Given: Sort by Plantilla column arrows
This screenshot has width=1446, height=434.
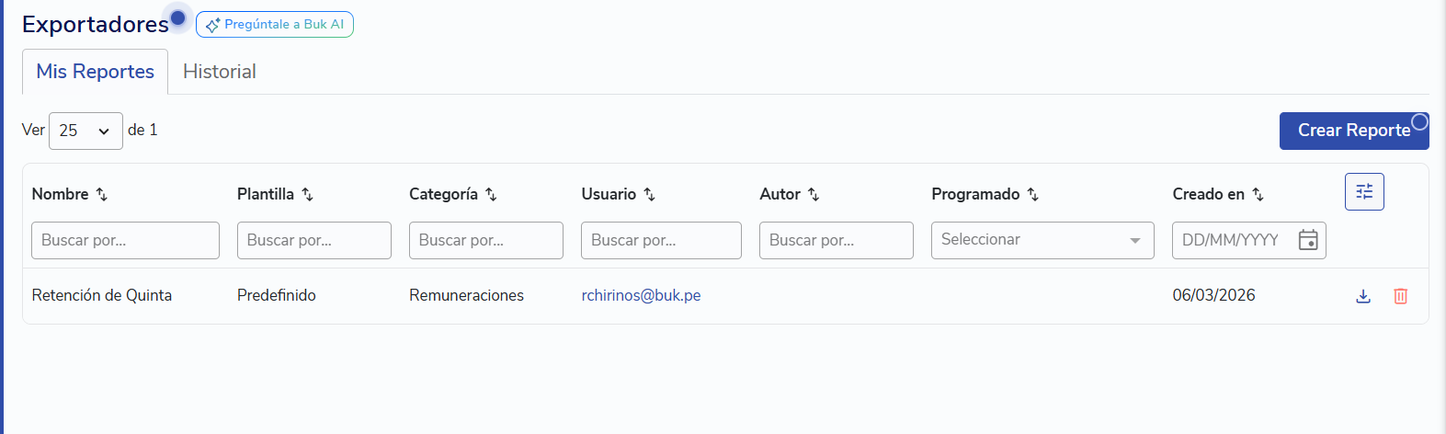Looking at the screenshot, I should pyautogui.click(x=308, y=195).
